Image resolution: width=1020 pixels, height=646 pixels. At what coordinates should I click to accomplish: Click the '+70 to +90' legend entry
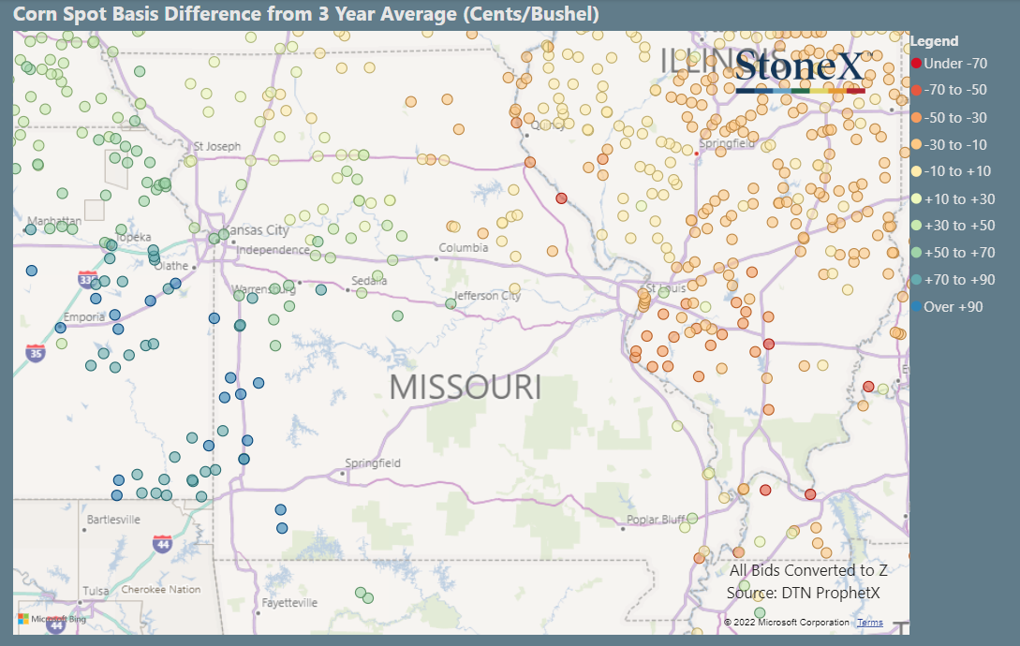[953, 280]
